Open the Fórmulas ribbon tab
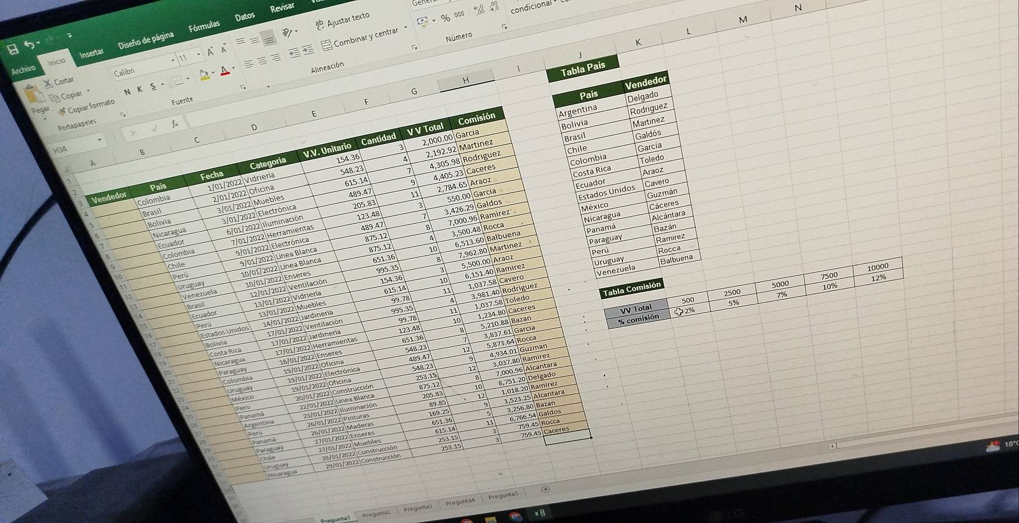Viewport: 1019px width, 523px height. [204, 26]
